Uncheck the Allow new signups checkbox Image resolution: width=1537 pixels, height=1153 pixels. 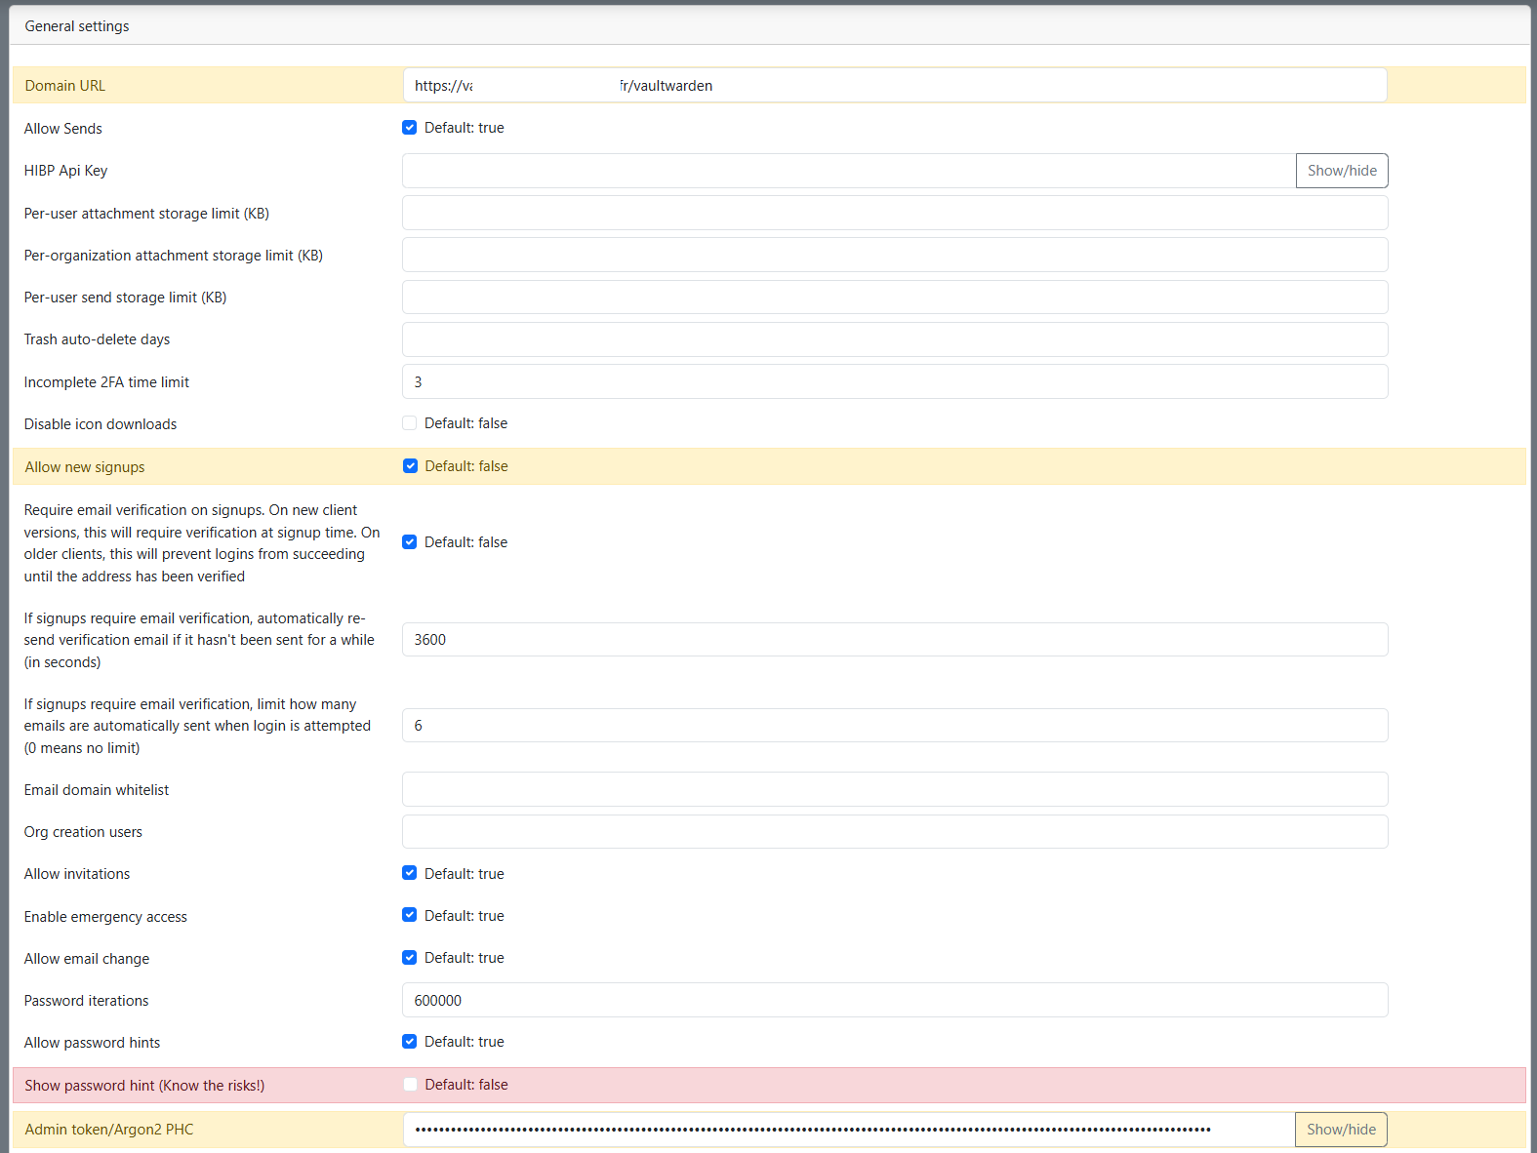411,466
